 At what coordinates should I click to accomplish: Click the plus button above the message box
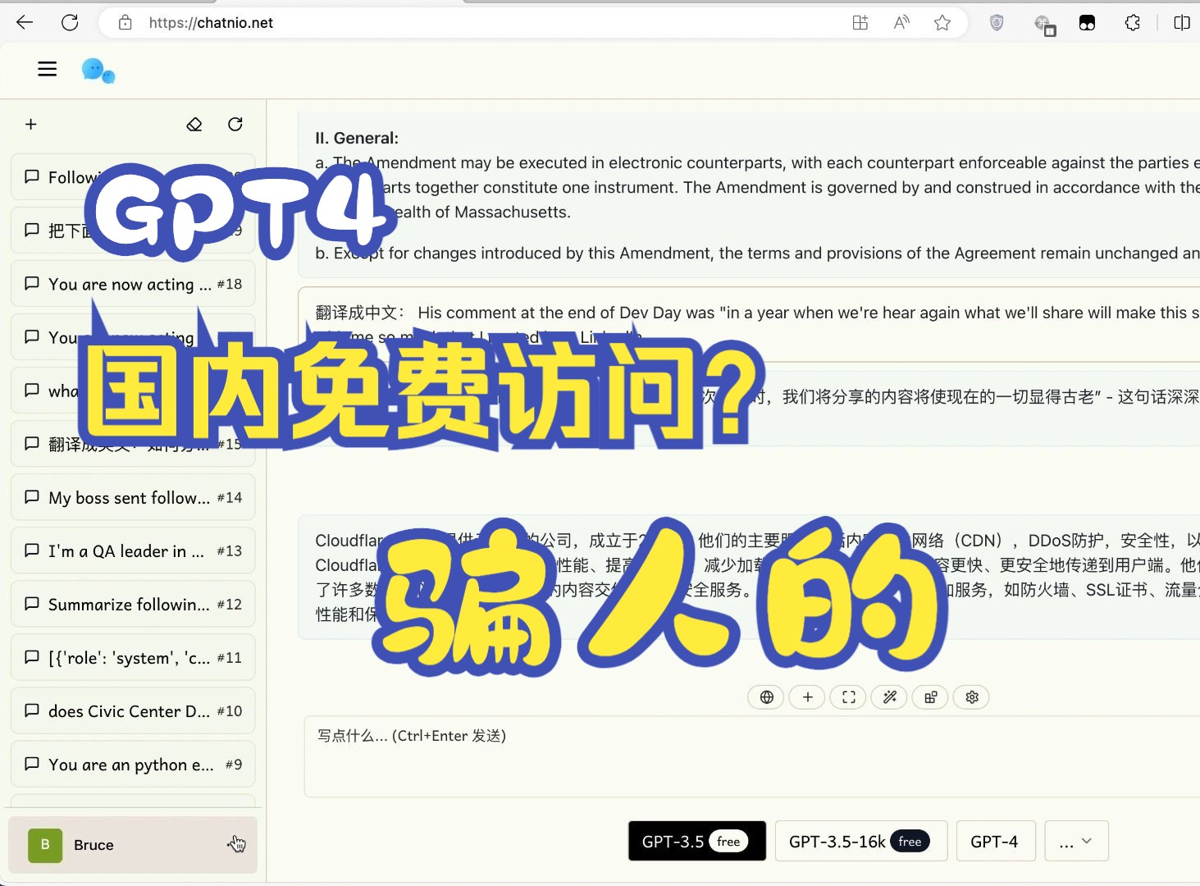tap(807, 697)
